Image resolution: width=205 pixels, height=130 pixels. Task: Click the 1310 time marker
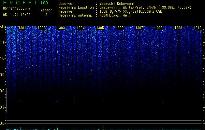pos(198,28)
